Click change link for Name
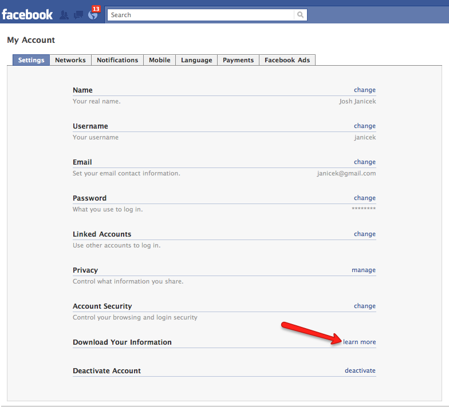The image size is (449, 407). [x=364, y=90]
